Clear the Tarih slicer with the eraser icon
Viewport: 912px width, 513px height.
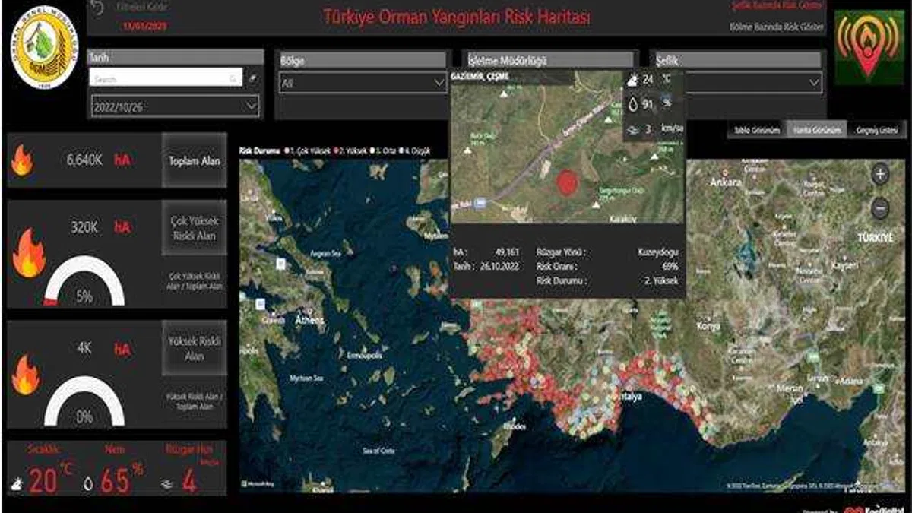[x=252, y=78]
